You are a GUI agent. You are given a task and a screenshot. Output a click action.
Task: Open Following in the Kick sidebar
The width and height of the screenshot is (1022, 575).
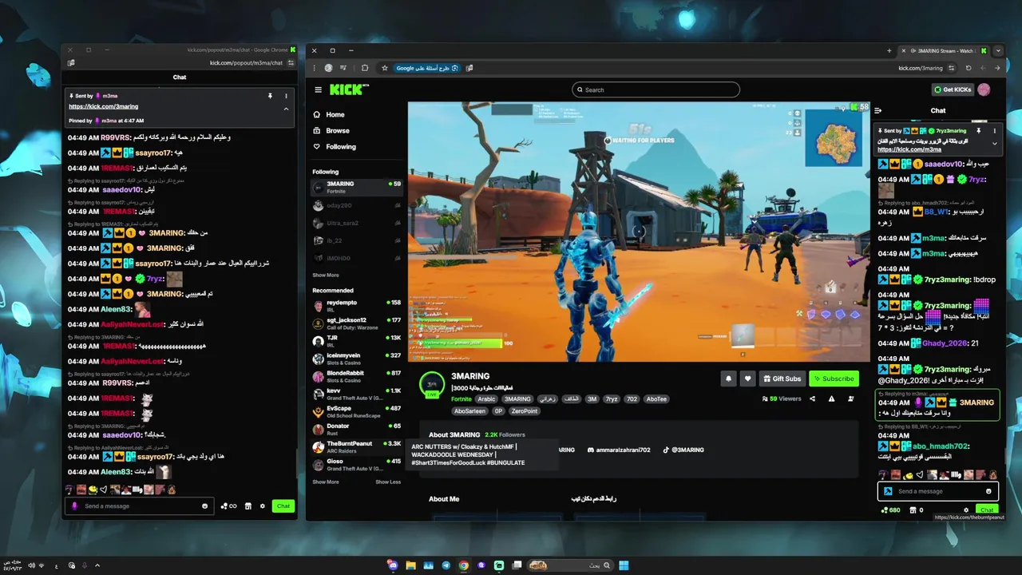pos(334,146)
